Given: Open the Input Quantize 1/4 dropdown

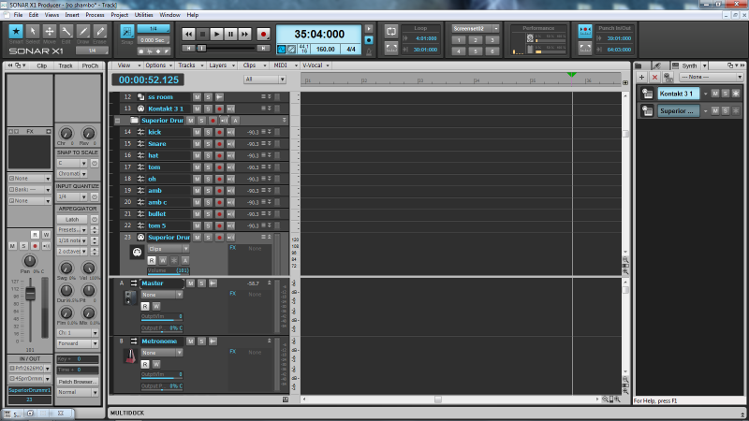Looking at the screenshot, I should tap(72, 196).
